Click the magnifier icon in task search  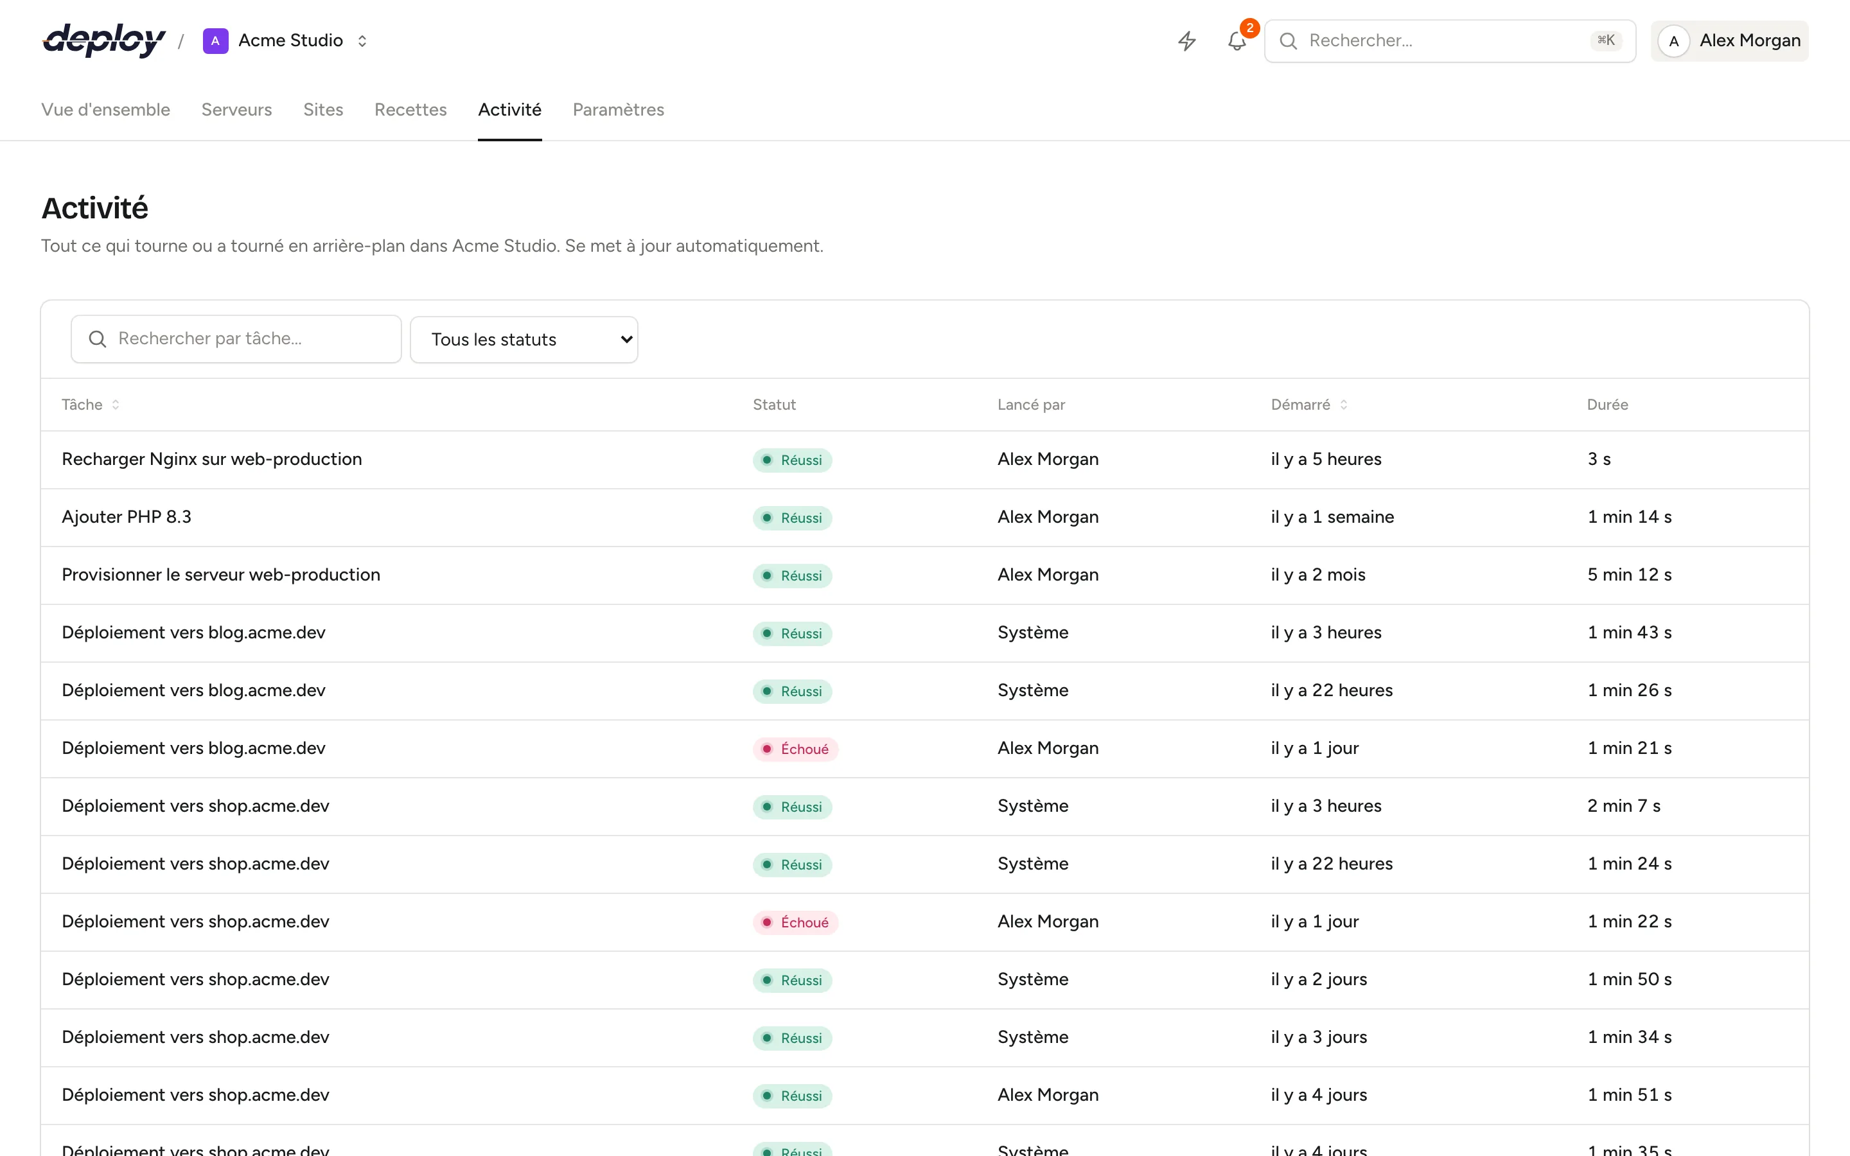(x=98, y=338)
